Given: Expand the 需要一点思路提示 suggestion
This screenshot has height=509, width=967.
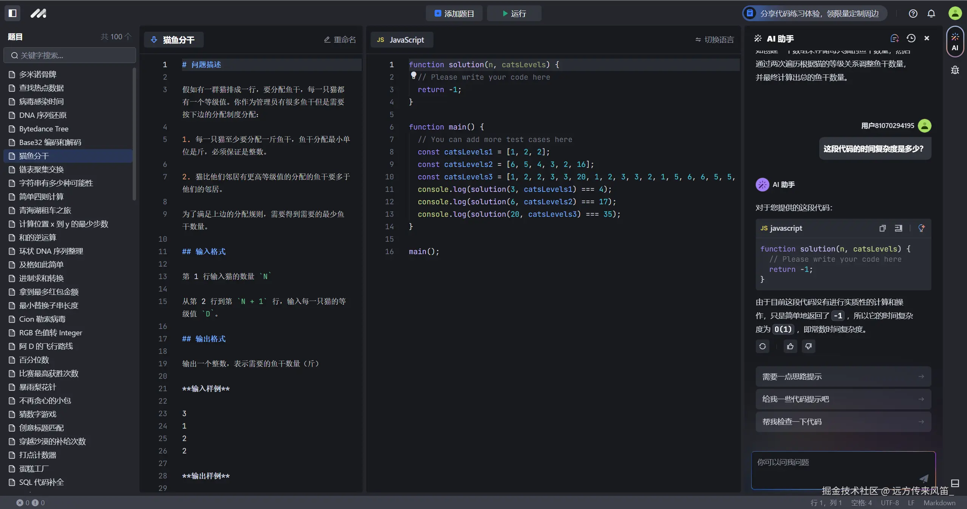Looking at the screenshot, I should (843, 376).
